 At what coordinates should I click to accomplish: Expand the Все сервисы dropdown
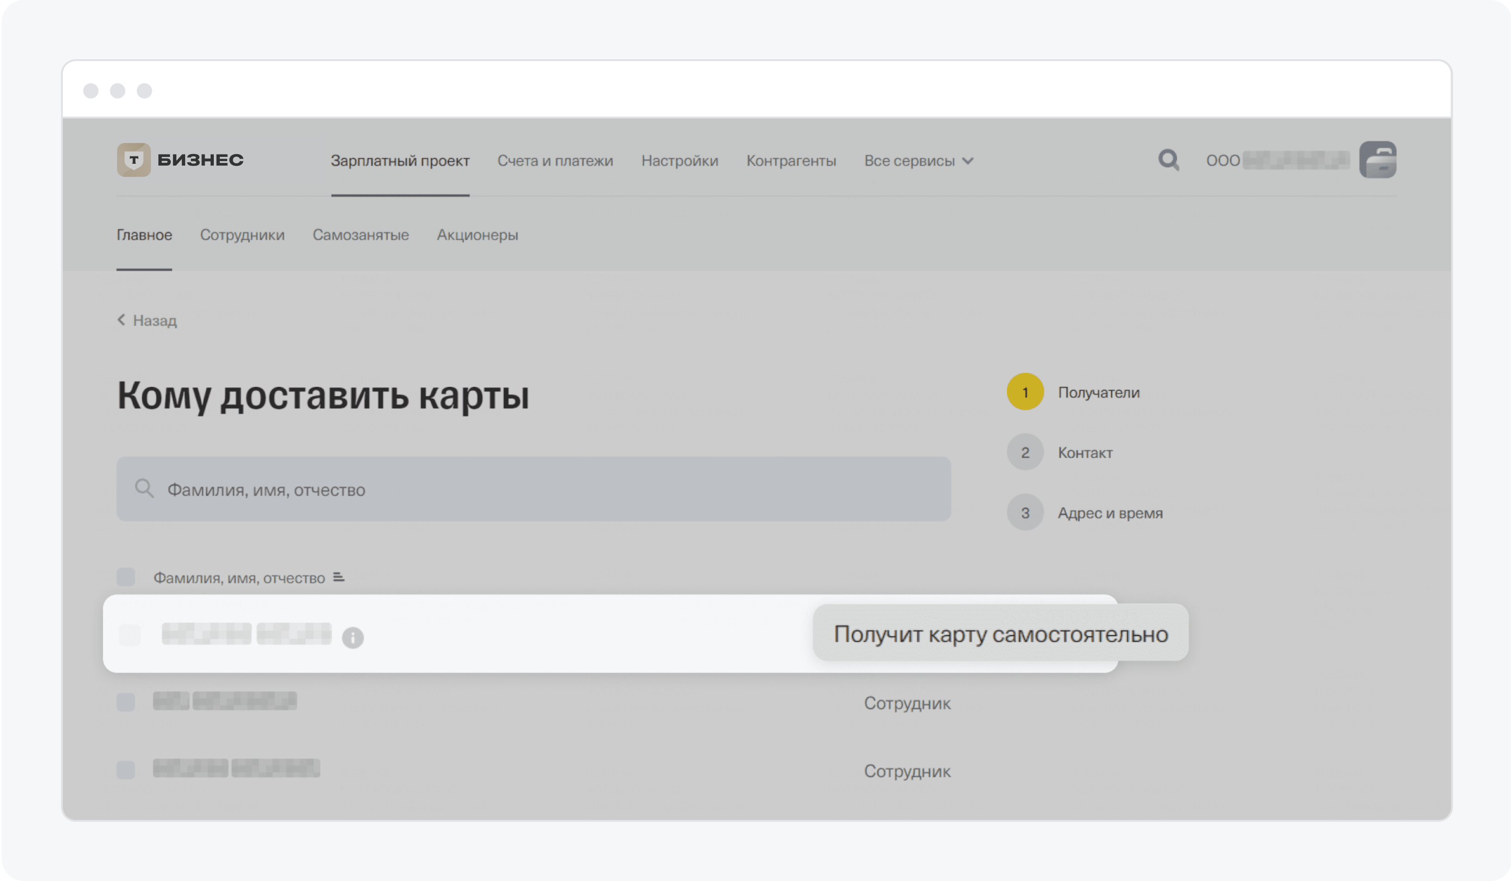[918, 161]
